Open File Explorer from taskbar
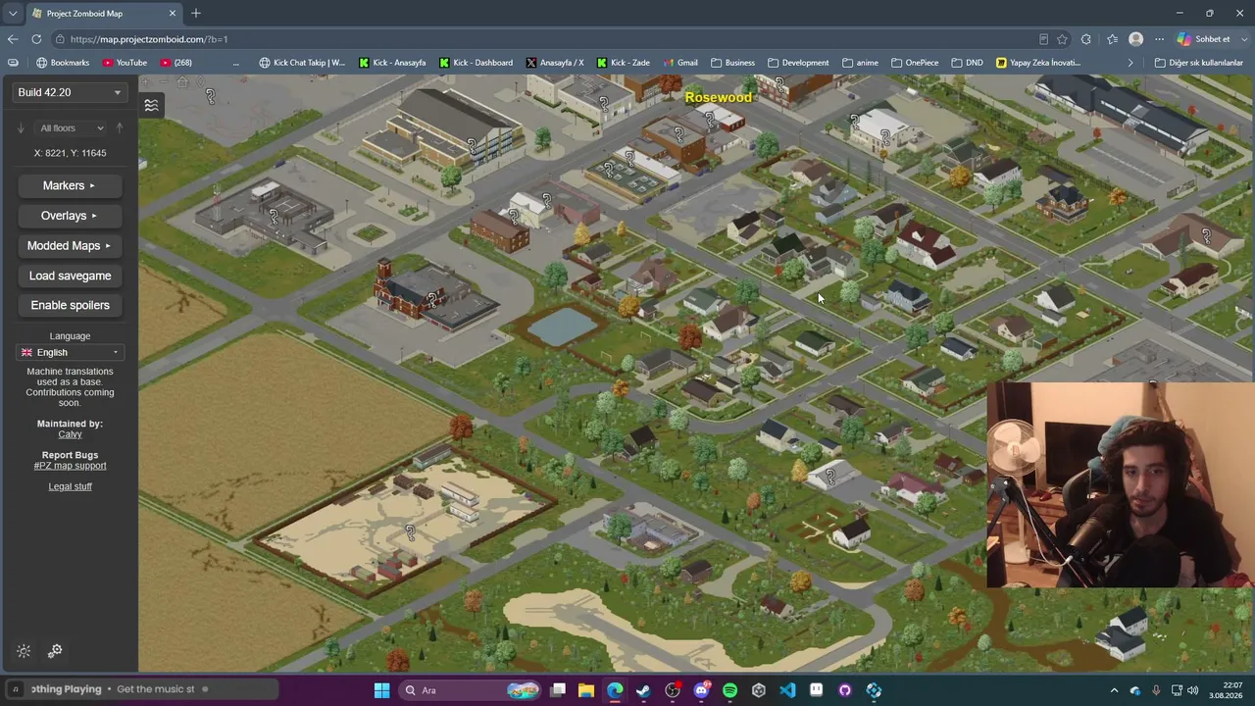This screenshot has height=706, width=1255. point(585,690)
